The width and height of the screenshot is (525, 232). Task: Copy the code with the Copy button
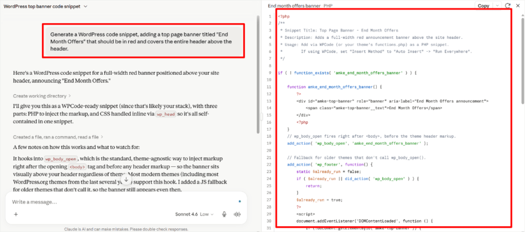coord(483,6)
